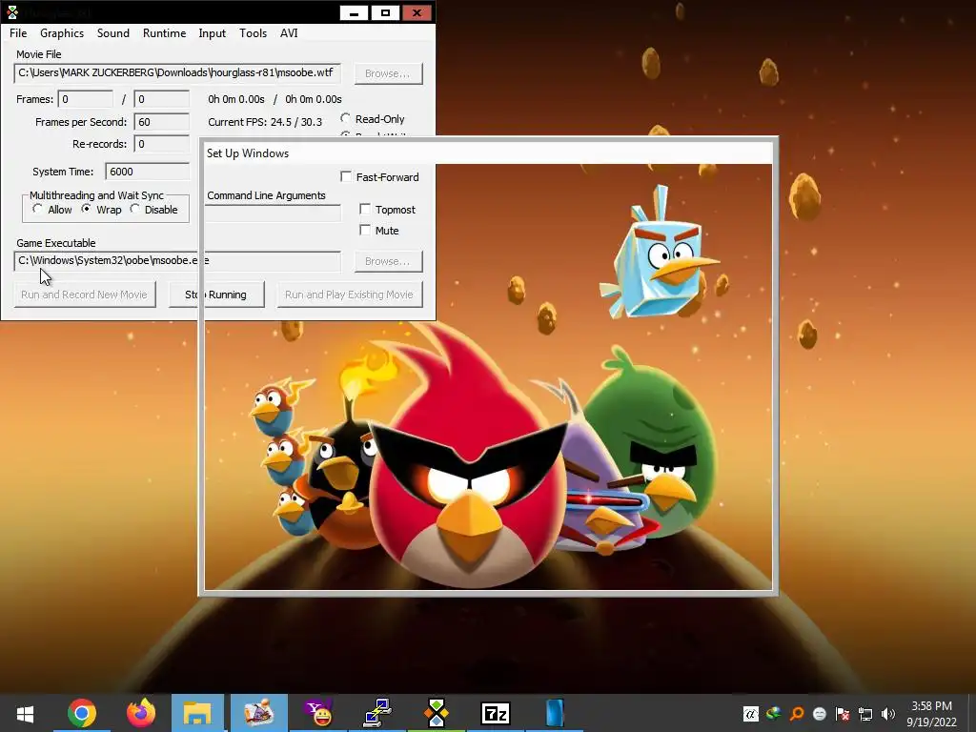Minimize the Hourglass window

(x=355, y=12)
